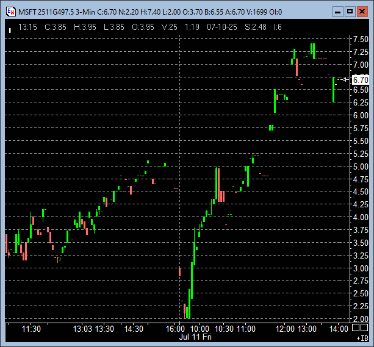Screen dimensions: 374x347
Task: Click the 3.00 price axis label
Action: pos(361,268)
